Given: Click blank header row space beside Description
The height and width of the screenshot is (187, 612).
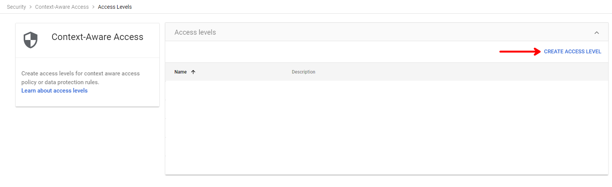Looking at the screenshot, I should pos(458,72).
